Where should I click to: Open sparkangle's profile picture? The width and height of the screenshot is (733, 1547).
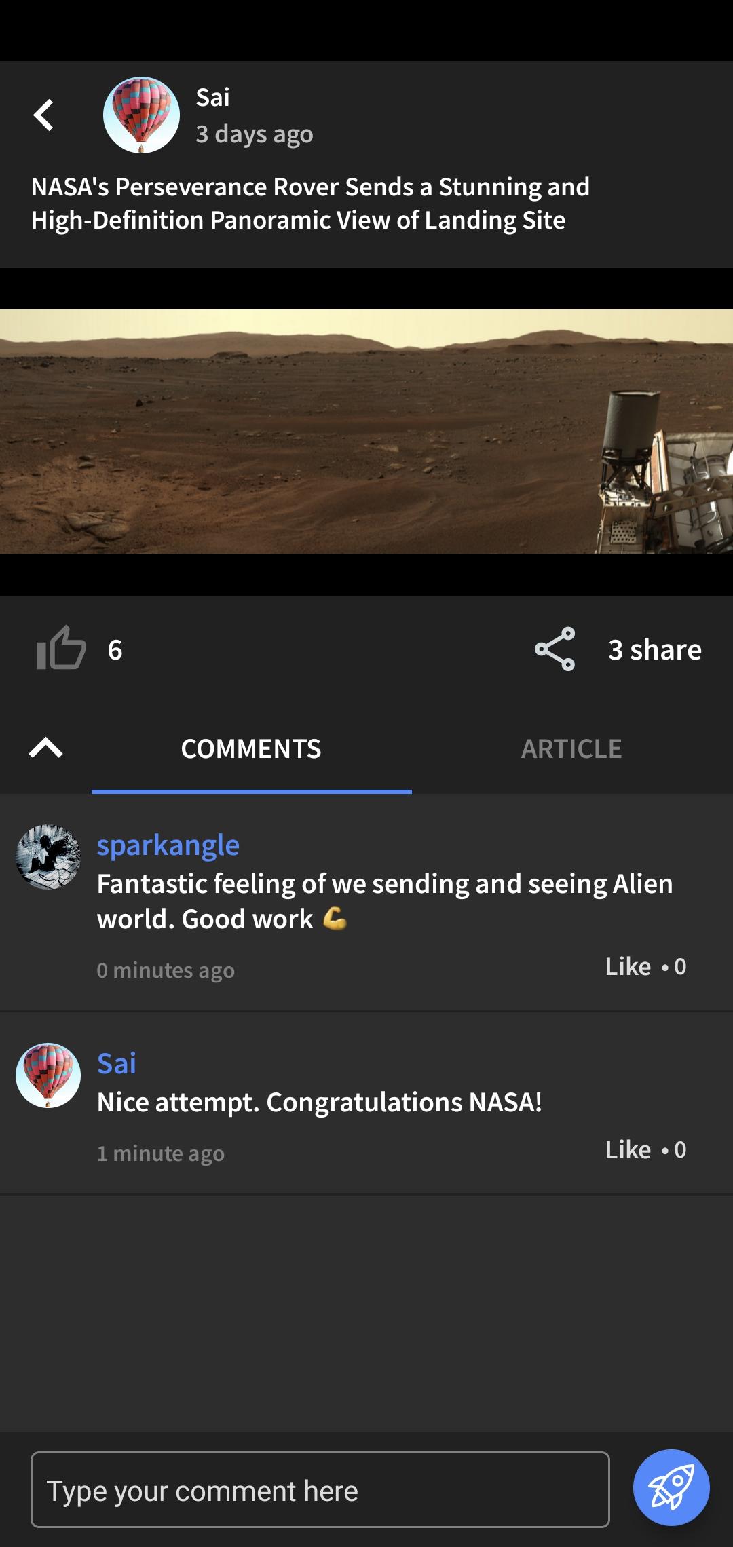48,857
